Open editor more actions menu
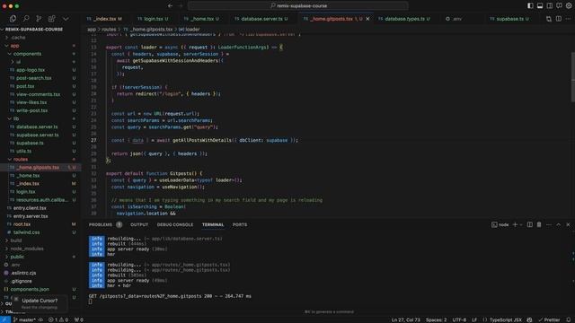575x323 pixels. tap(568, 19)
